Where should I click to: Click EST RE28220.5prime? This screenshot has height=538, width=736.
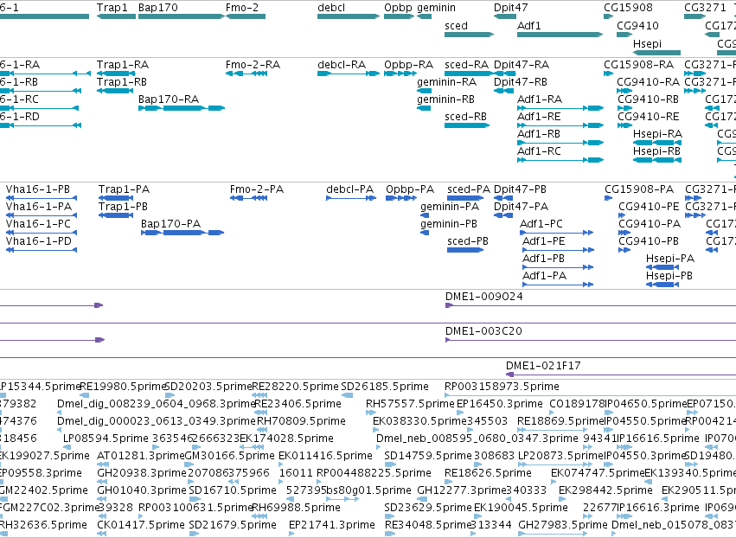295,387
